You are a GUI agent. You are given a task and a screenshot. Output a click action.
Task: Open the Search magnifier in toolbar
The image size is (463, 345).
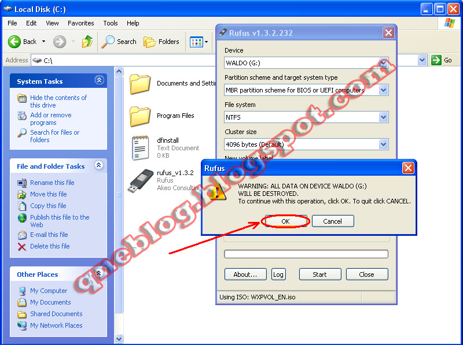click(x=108, y=42)
